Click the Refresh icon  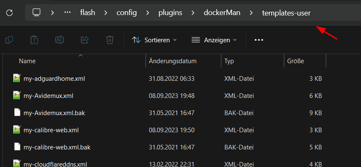click(x=10, y=13)
